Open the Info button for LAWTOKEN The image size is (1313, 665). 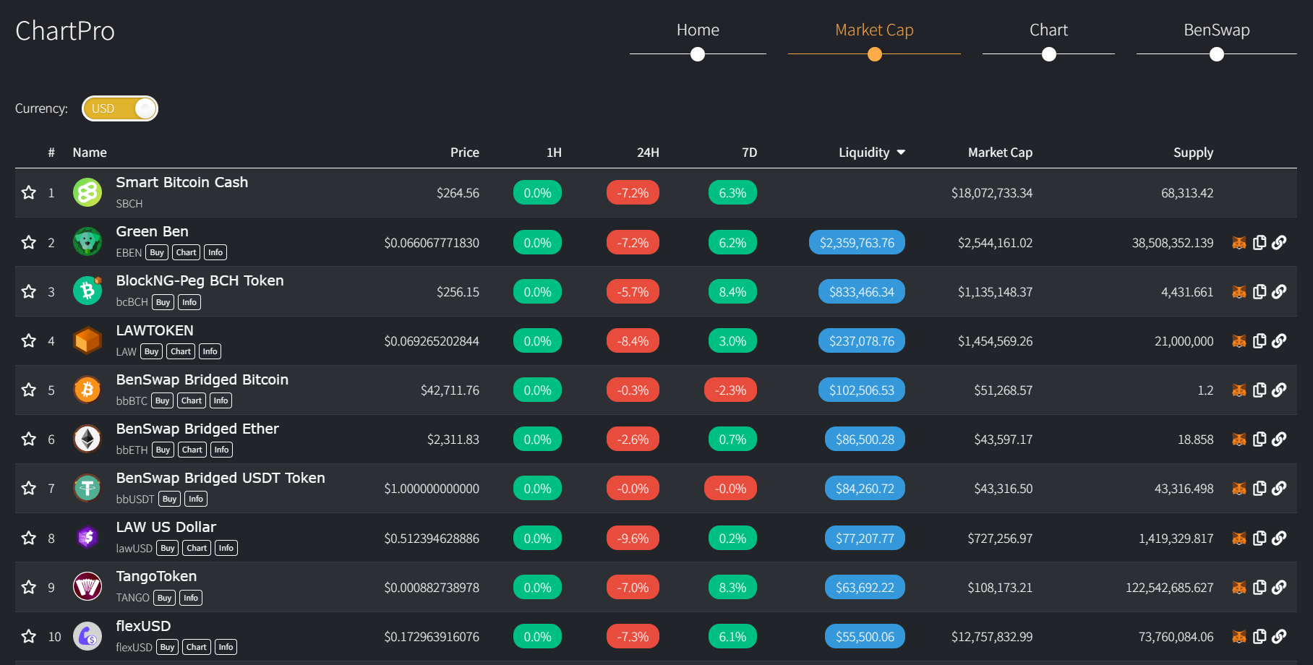210,352
